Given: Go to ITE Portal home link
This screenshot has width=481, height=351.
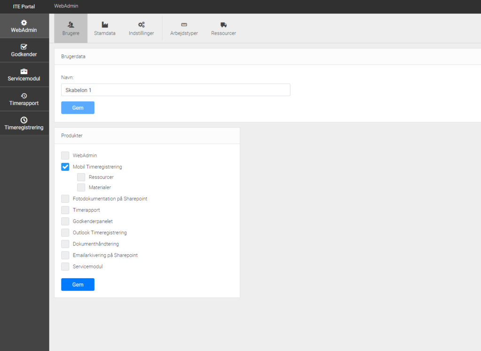Looking at the screenshot, I should click(x=24, y=7).
